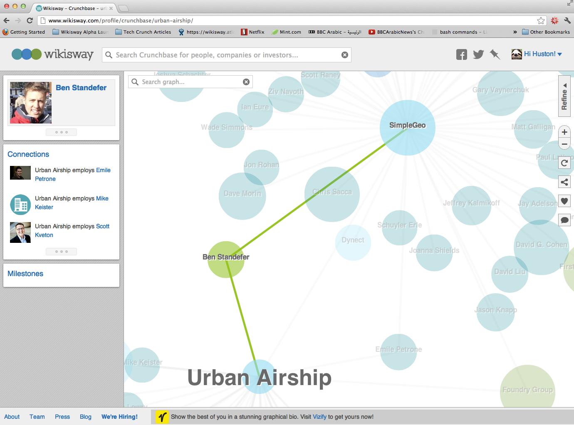Open Scott Kveton connection link

pos(72,231)
